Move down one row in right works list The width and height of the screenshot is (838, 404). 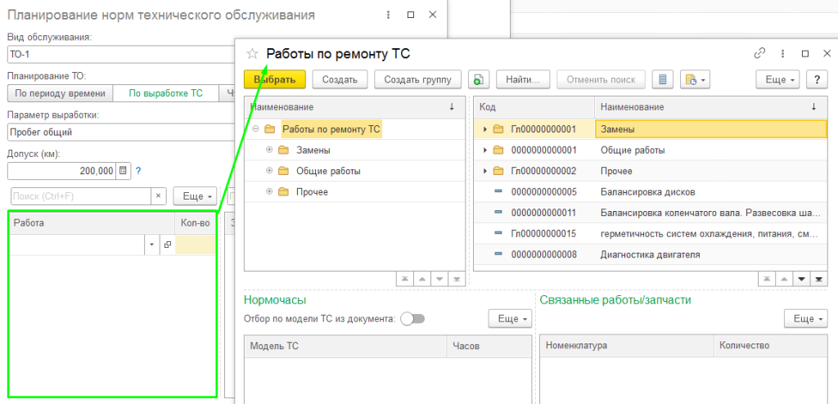(x=801, y=279)
